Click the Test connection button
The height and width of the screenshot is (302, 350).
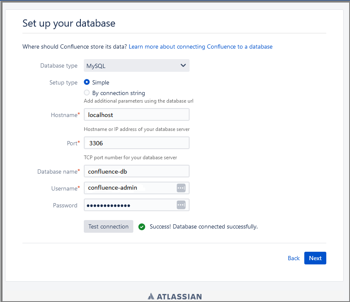[108, 226]
